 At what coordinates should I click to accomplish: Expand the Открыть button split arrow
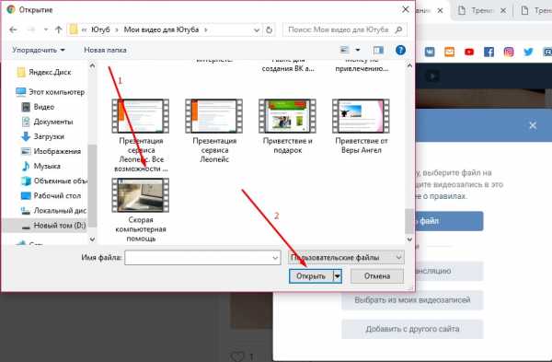coord(338,276)
